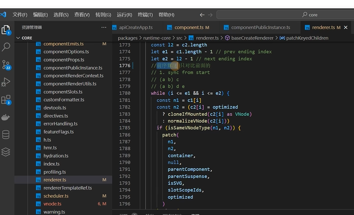Click the go back arrow
This screenshot has width=354, height=215.
pyautogui.click(x=202, y=15)
